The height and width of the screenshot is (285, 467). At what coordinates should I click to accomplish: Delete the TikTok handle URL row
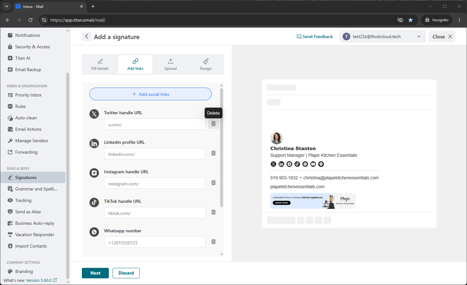214,212
